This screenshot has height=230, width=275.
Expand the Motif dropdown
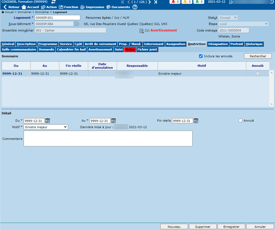tap(46, 127)
